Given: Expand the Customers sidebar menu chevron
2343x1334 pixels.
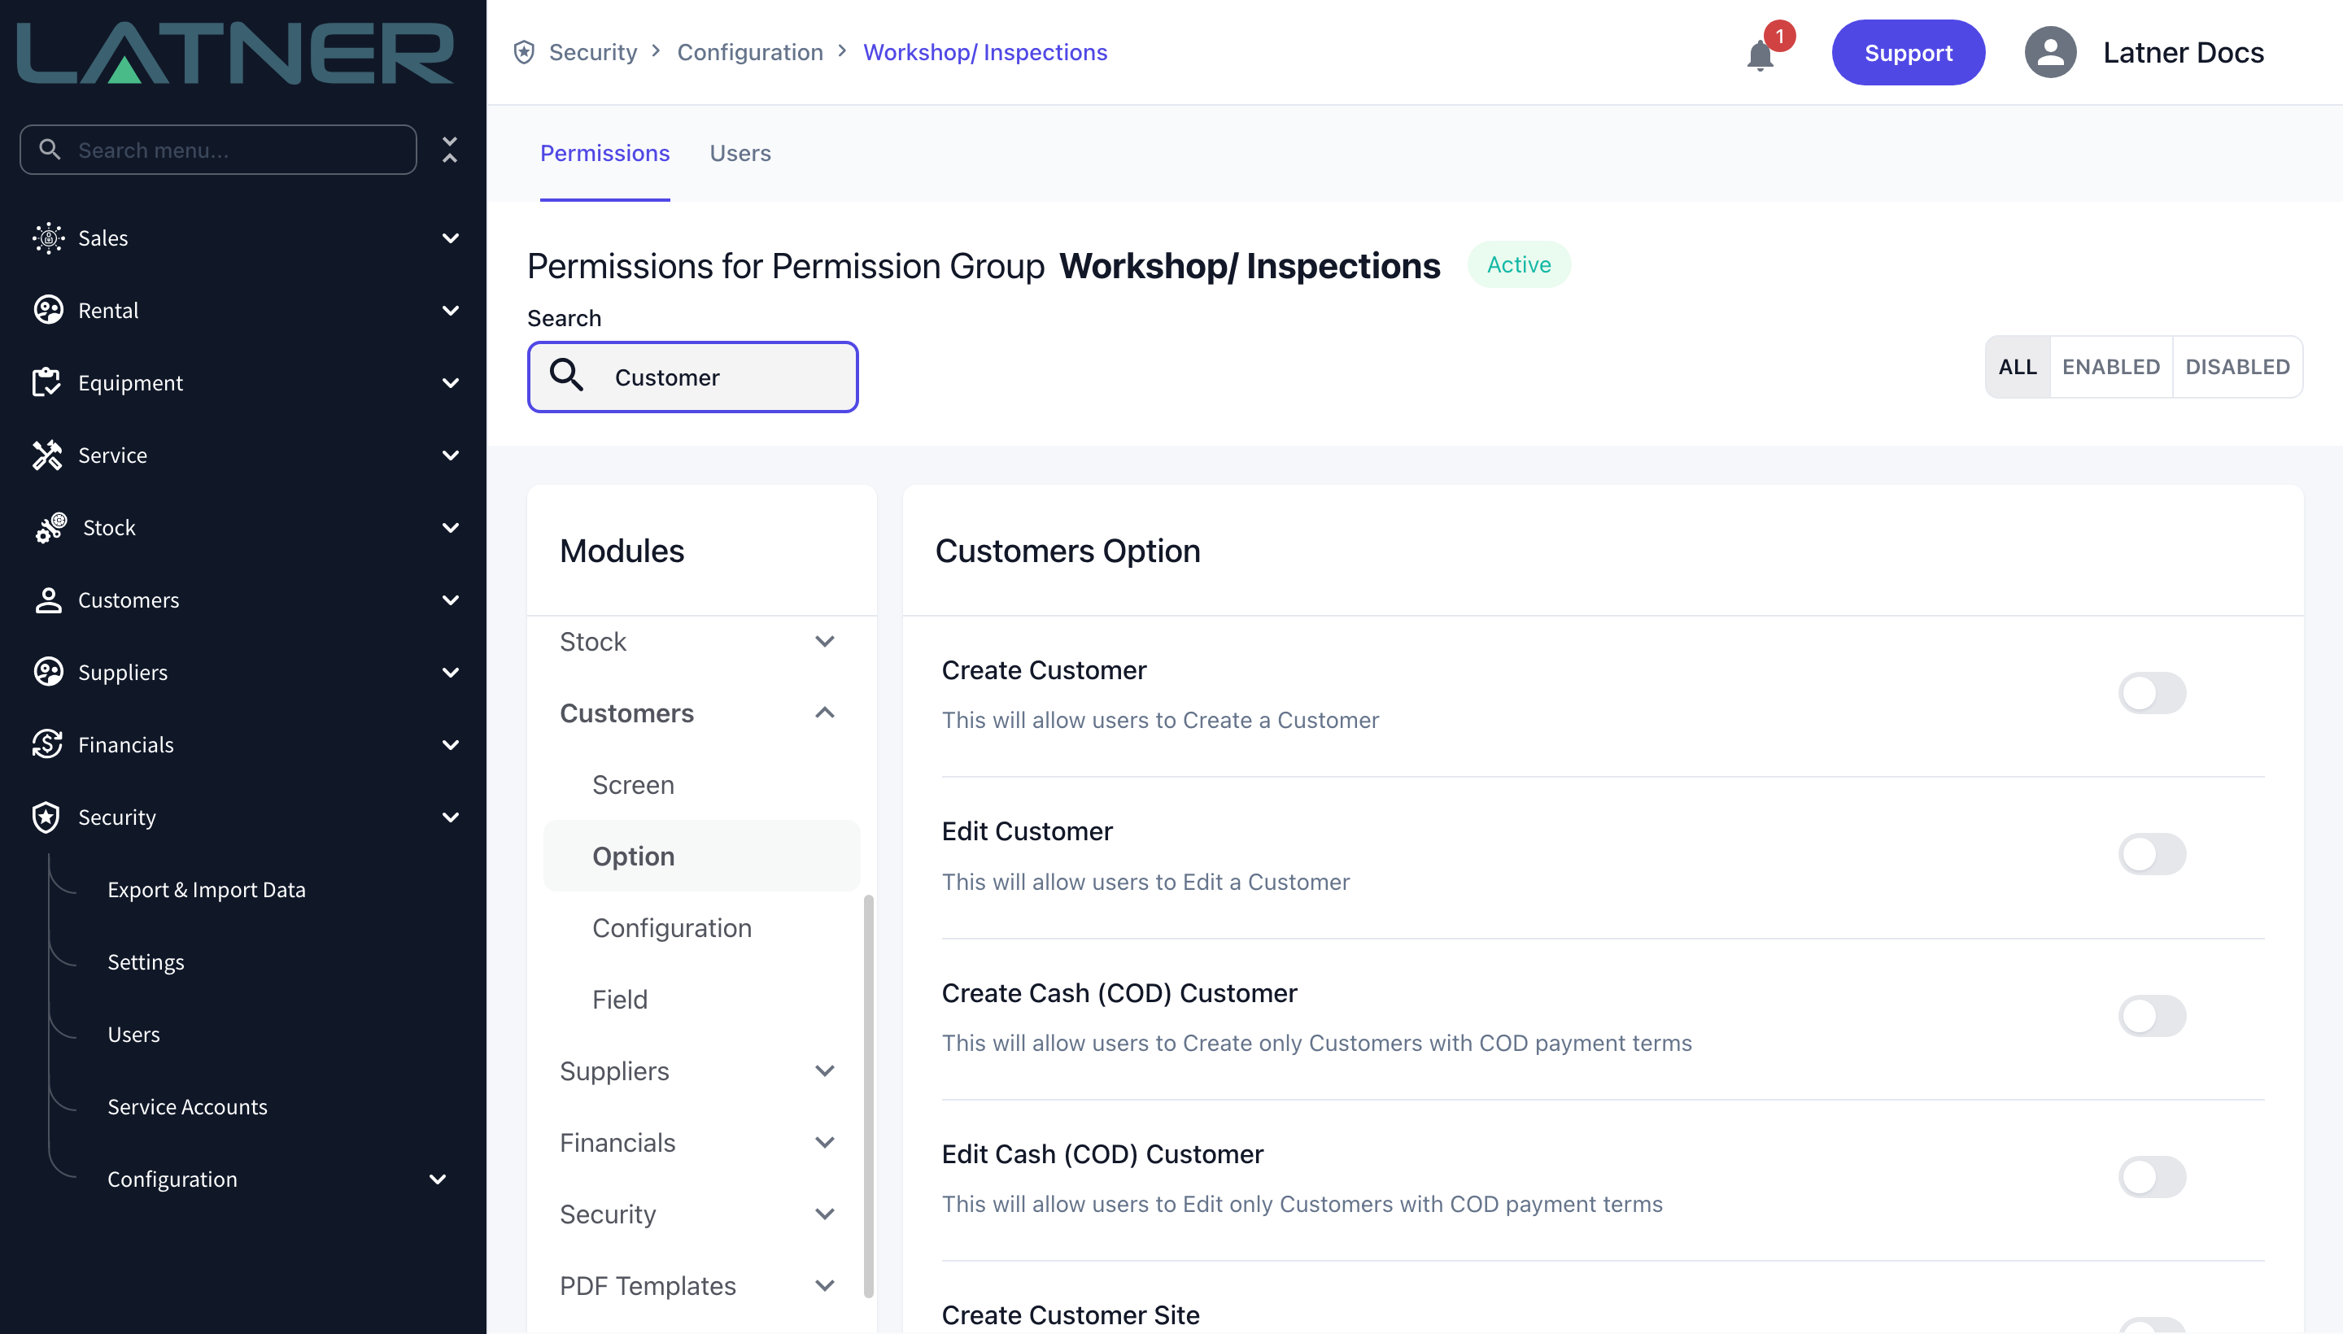Looking at the screenshot, I should 450,600.
